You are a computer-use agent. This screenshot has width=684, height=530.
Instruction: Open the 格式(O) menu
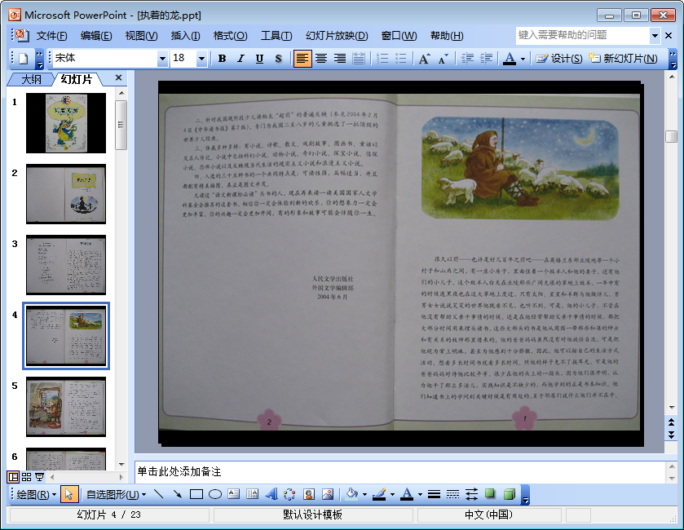(x=231, y=36)
